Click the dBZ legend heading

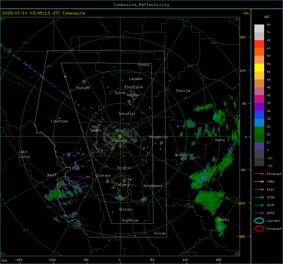pos(267,17)
